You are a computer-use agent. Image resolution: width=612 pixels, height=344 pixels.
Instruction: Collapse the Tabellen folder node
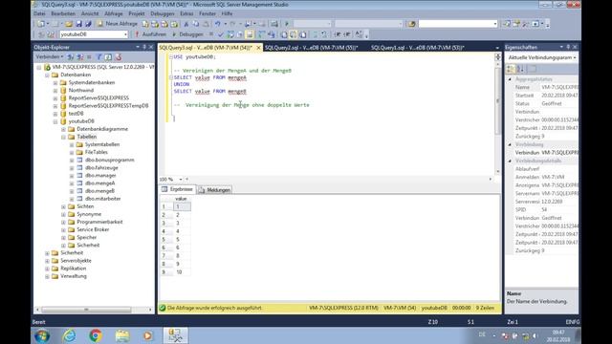tap(64, 137)
